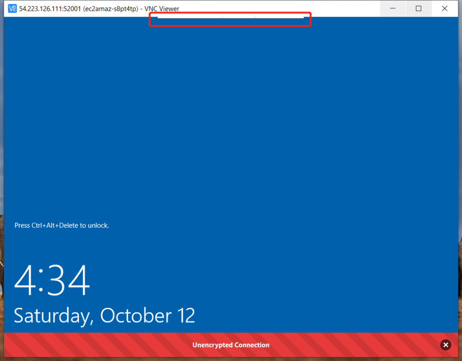Click the 54.223.126.111:52001 address in title bar
This screenshot has width=462, height=361.
pos(50,9)
